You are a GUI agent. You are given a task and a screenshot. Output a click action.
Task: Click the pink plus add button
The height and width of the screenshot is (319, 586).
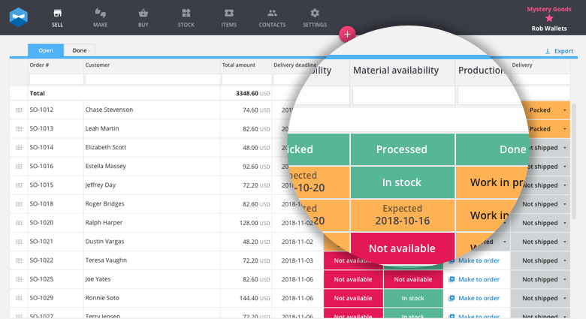pyautogui.click(x=347, y=34)
